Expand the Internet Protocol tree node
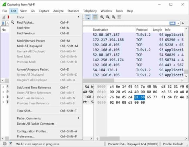Viewport: 189px width, 147px height. [x=3, y=97]
